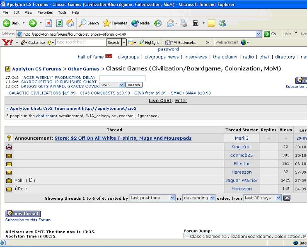Expand the 'last 30 days' dropdown

tap(261, 198)
